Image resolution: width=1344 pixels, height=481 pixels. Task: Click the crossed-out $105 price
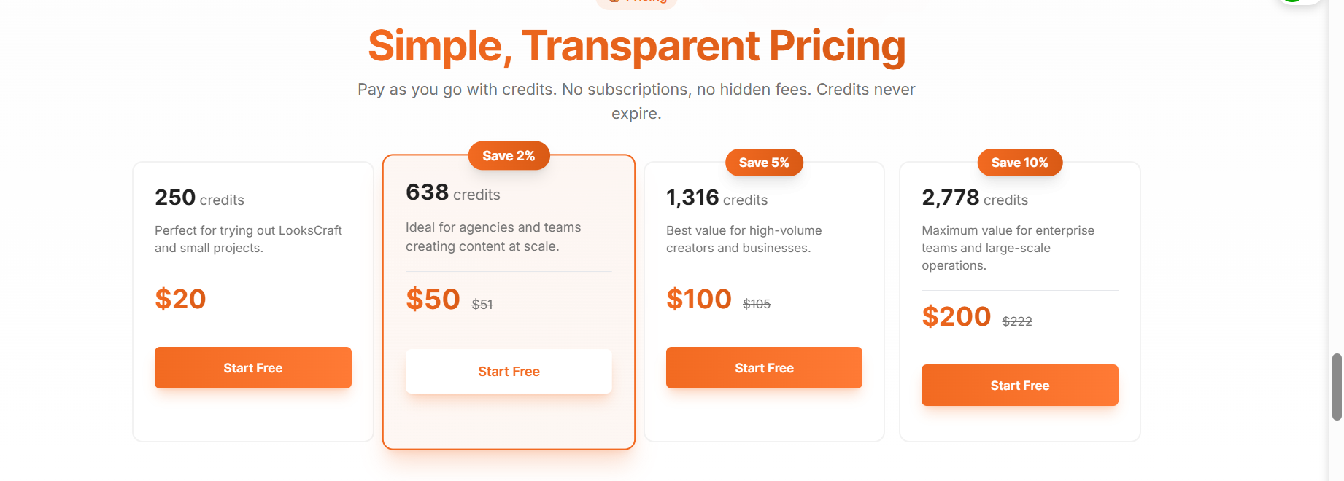(757, 304)
